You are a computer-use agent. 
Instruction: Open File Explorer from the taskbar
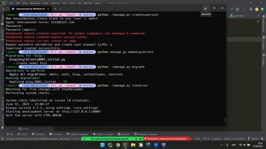coord(133,145)
